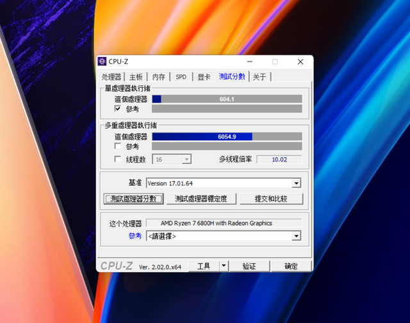Open the 基准 version dropdown
This screenshot has width=410, height=323.
point(296,183)
